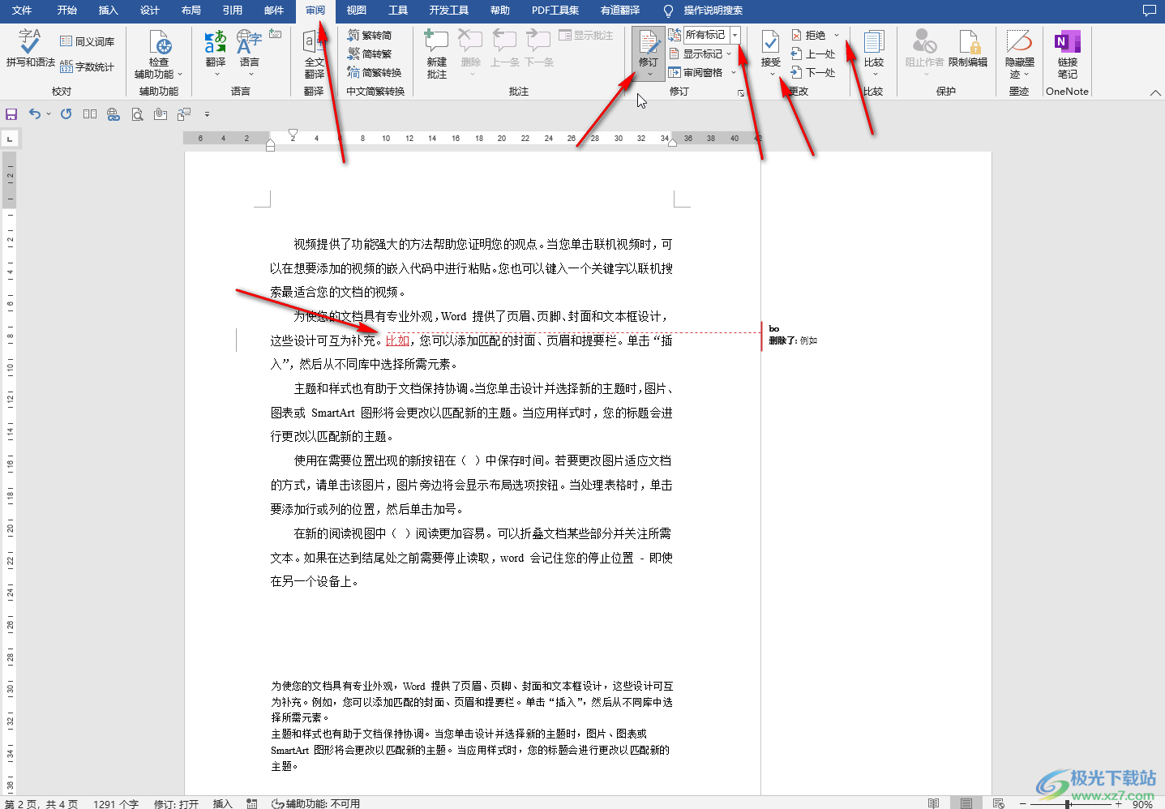Click the tracked insertion text 比如
The width and height of the screenshot is (1165, 809).
[397, 340]
